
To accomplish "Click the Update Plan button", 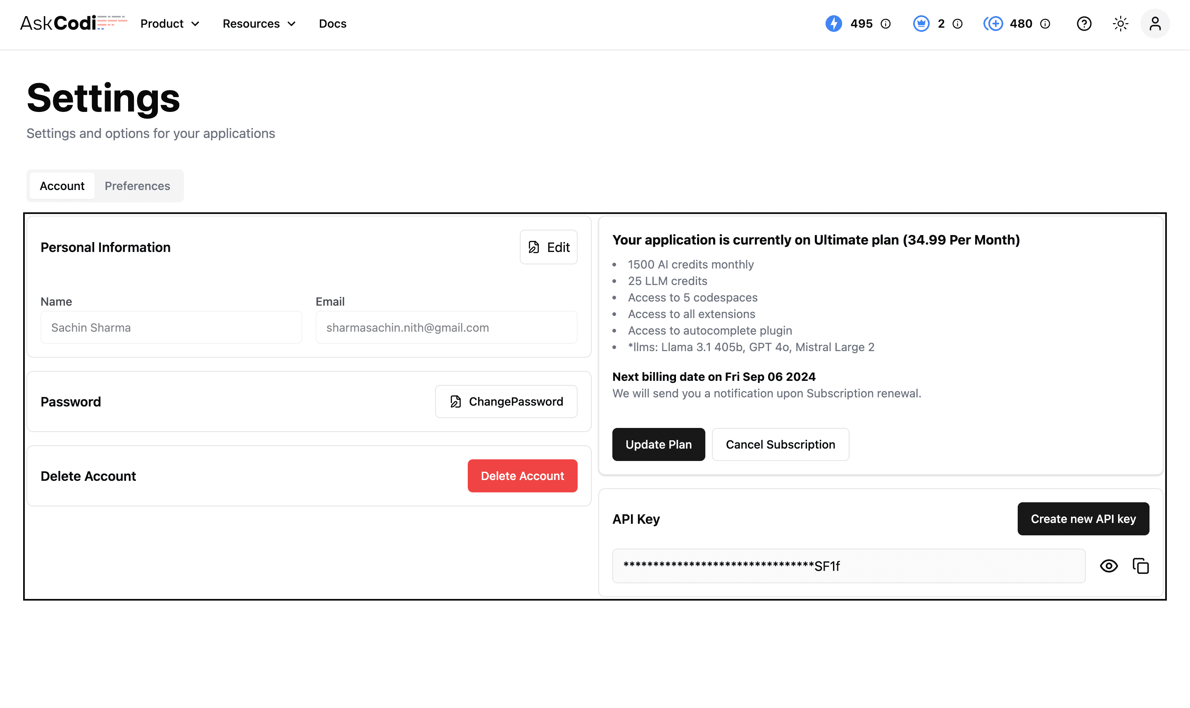I will [x=658, y=444].
